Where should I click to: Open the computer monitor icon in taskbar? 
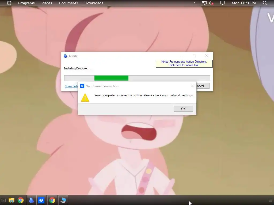click(x=63, y=200)
